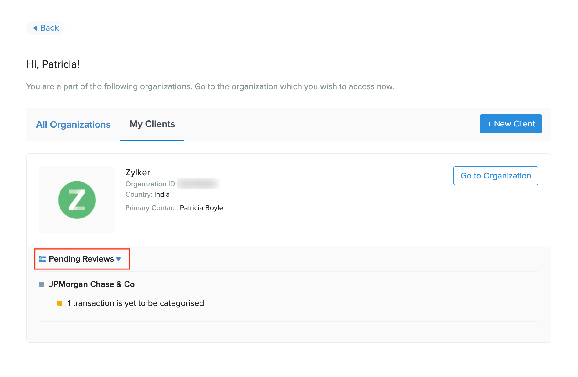Open the My Clients tab
The width and height of the screenshot is (578, 377).
coord(152,124)
